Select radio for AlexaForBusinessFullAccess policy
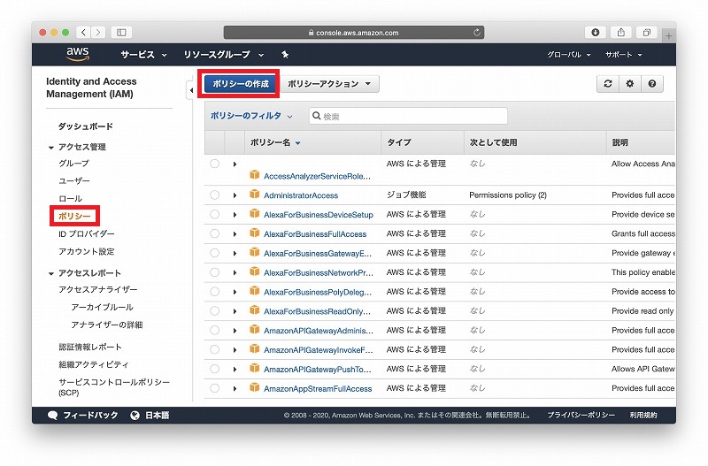 pos(214,233)
